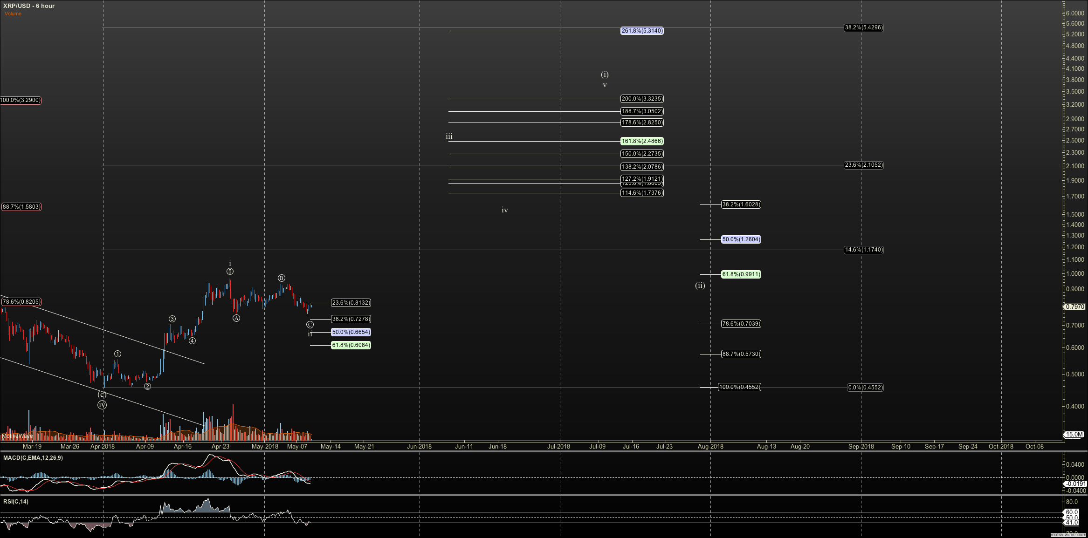Select the 127.2%(1.9121) extension label

tap(642, 178)
